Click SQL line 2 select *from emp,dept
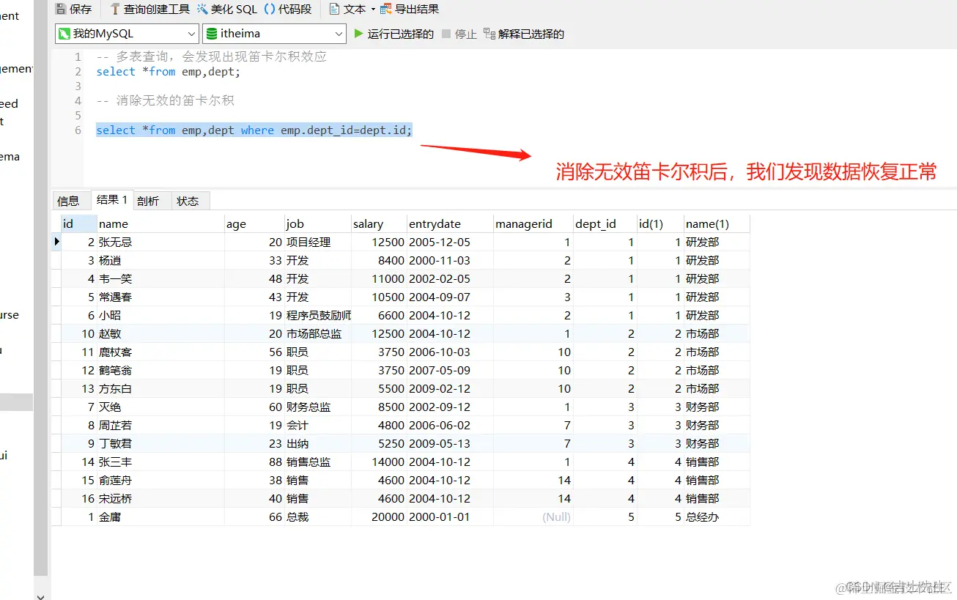The width and height of the screenshot is (957, 600). pos(169,72)
